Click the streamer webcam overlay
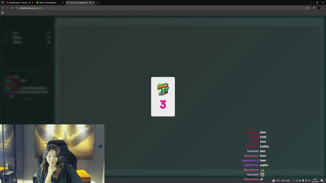The width and height of the screenshot is (326, 183). [52, 154]
